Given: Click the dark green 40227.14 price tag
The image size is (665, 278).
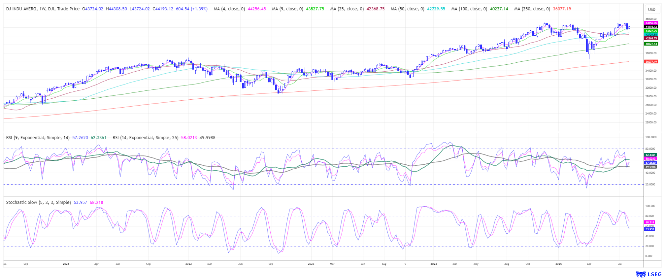Looking at the screenshot, I should (651, 44).
